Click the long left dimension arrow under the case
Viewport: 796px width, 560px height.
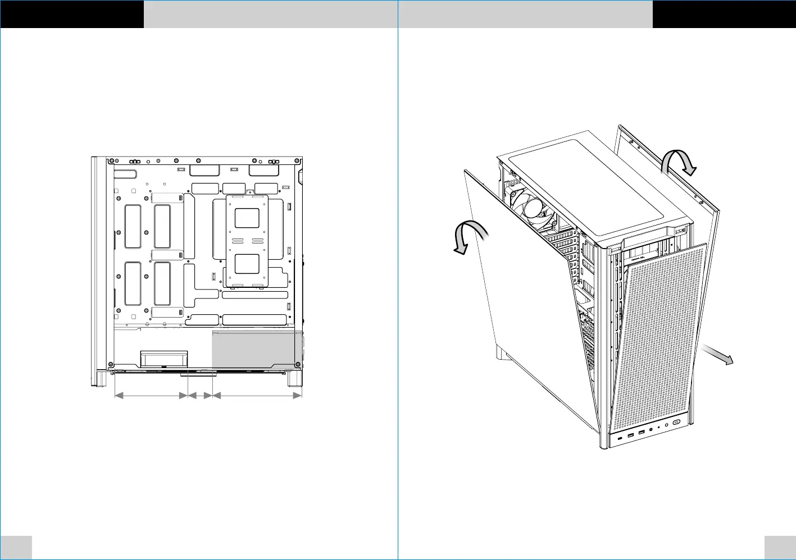tap(151, 396)
